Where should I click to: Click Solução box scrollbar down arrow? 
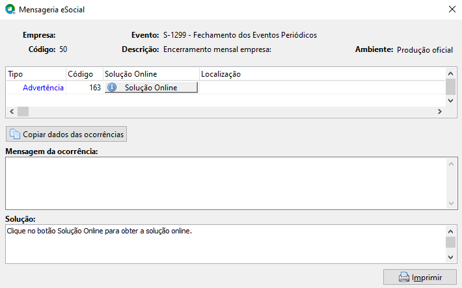tap(450, 257)
